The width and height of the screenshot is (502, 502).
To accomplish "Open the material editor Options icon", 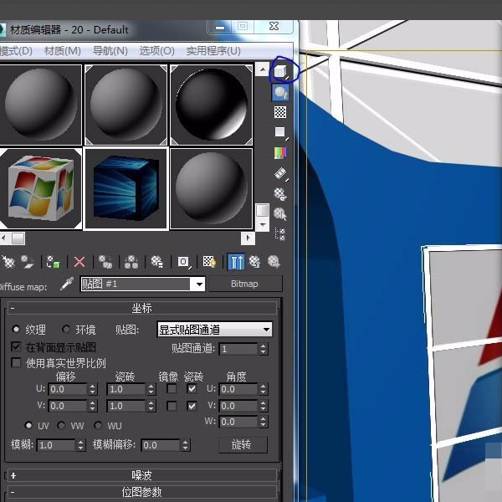I will click(280, 194).
